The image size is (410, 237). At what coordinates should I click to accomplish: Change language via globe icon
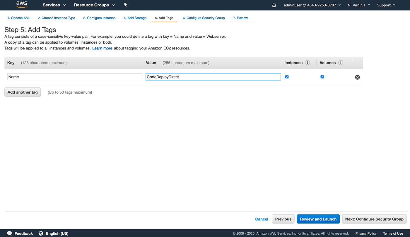[x=41, y=233]
